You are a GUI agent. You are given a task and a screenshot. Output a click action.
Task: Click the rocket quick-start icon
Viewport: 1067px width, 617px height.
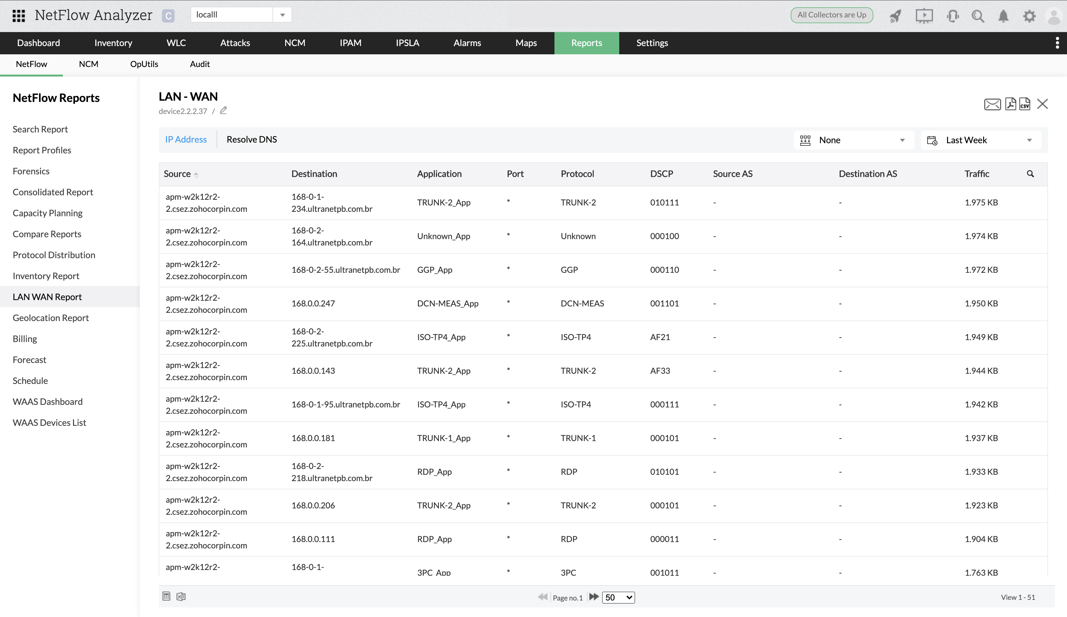pos(895,16)
